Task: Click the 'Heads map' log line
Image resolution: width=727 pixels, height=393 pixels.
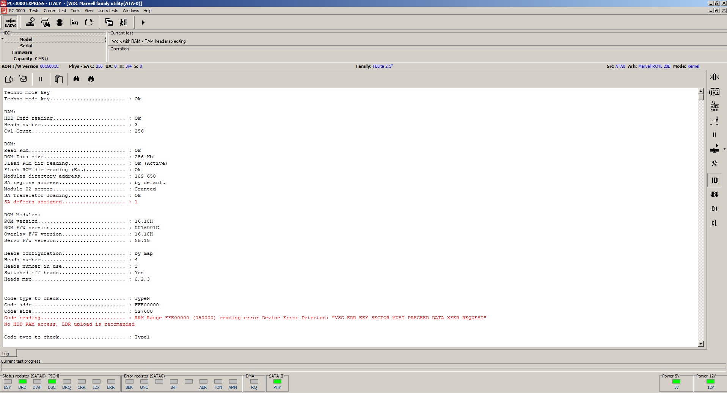Action: (x=77, y=279)
